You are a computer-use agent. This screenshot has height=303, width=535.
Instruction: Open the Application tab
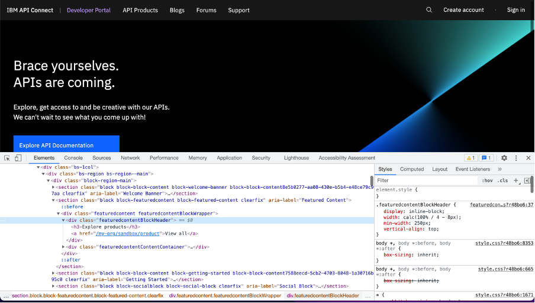(x=229, y=158)
